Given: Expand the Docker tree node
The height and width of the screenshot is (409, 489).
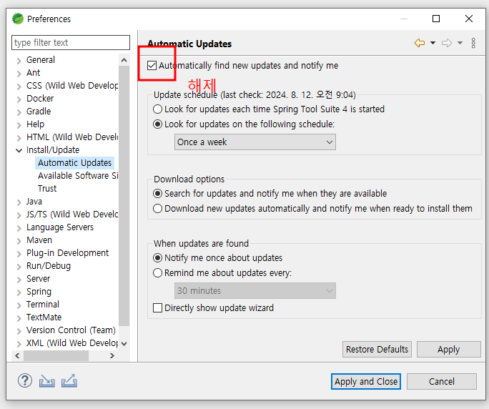Looking at the screenshot, I should (x=19, y=99).
